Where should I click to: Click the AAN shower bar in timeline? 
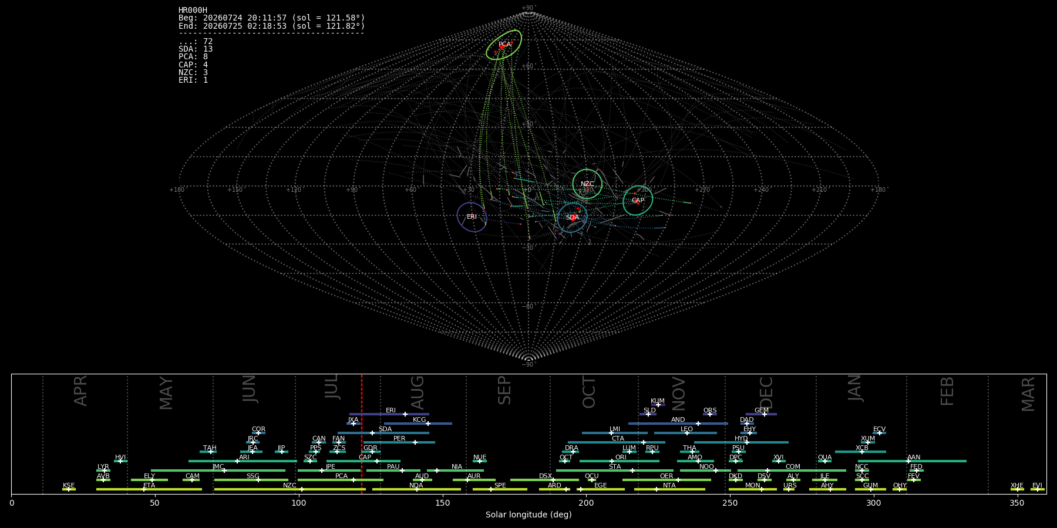[912, 461]
